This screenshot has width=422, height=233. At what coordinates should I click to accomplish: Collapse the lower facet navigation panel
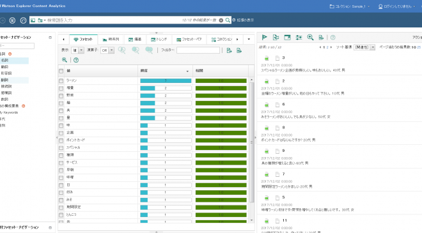[x=50, y=228]
